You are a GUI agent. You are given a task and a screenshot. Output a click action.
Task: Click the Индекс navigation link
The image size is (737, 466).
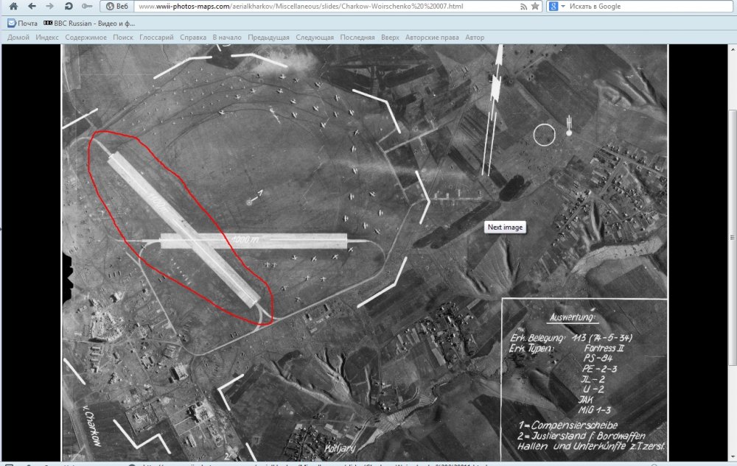coord(47,37)
